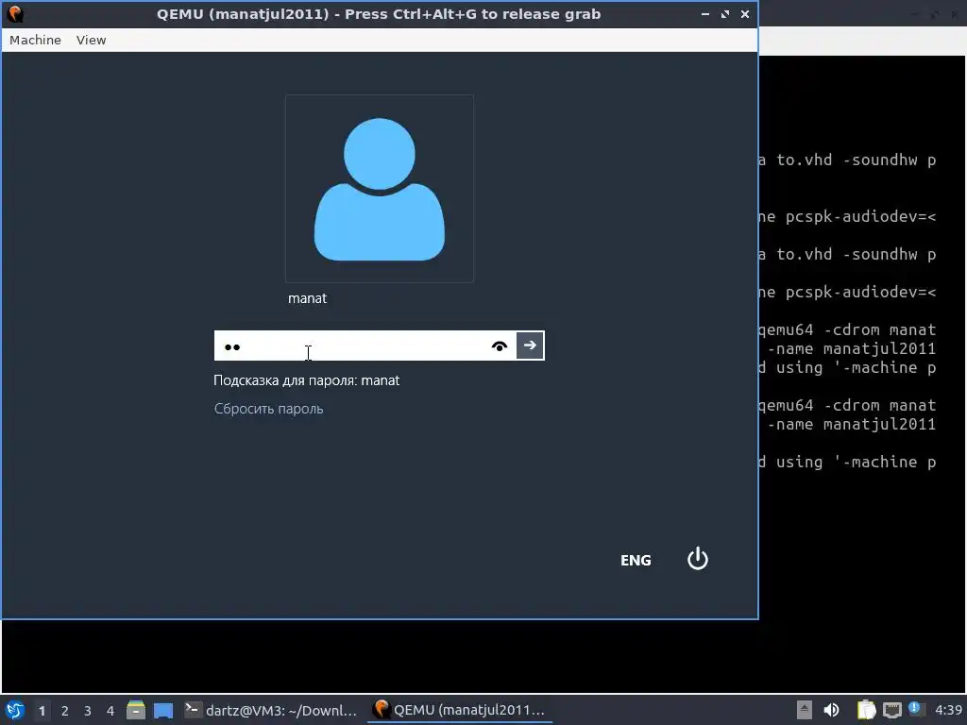Select the manat user avatar picture
The height and width of the screenshot is (725, 967).
point(380,189)
